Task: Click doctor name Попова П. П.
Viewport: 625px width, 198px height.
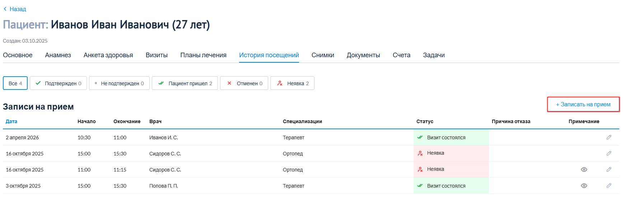Action: coord(164,186)
